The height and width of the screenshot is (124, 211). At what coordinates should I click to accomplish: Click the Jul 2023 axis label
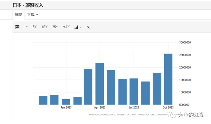[x=134, y=108]
